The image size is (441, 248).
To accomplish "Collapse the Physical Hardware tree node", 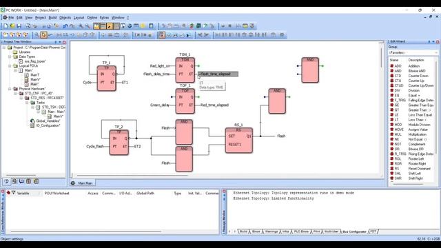I will [x=10, y=89].
